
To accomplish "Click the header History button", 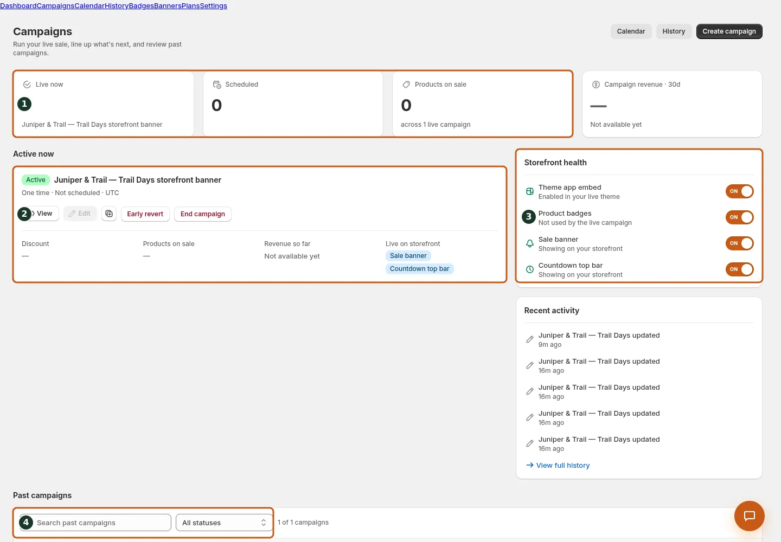I will 674,31.
